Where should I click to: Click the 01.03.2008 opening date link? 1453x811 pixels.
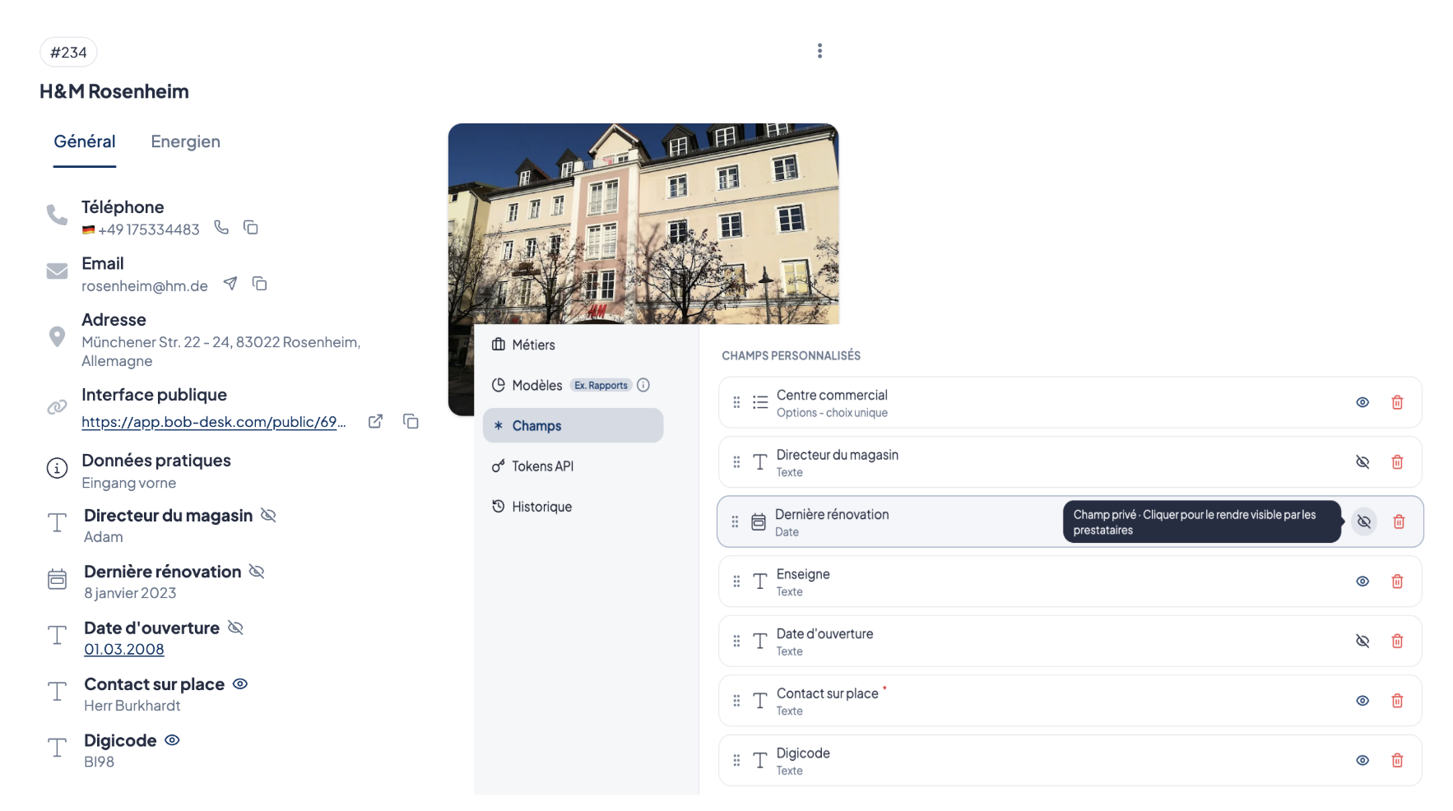click(124, 649)
